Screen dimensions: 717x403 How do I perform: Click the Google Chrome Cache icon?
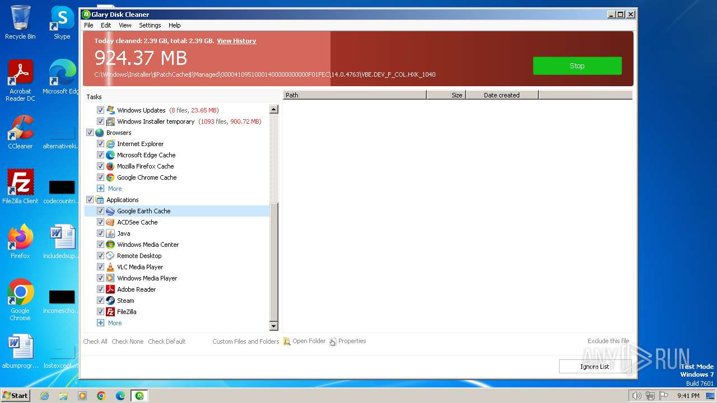coord(110,177)
